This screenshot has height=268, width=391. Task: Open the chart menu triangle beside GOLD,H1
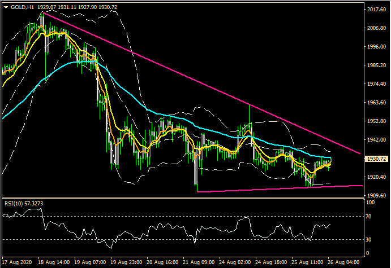(6, 7)
